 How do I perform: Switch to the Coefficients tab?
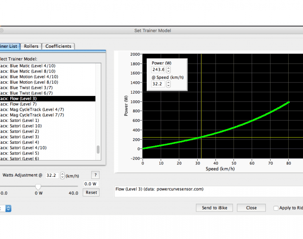[58, 46]
